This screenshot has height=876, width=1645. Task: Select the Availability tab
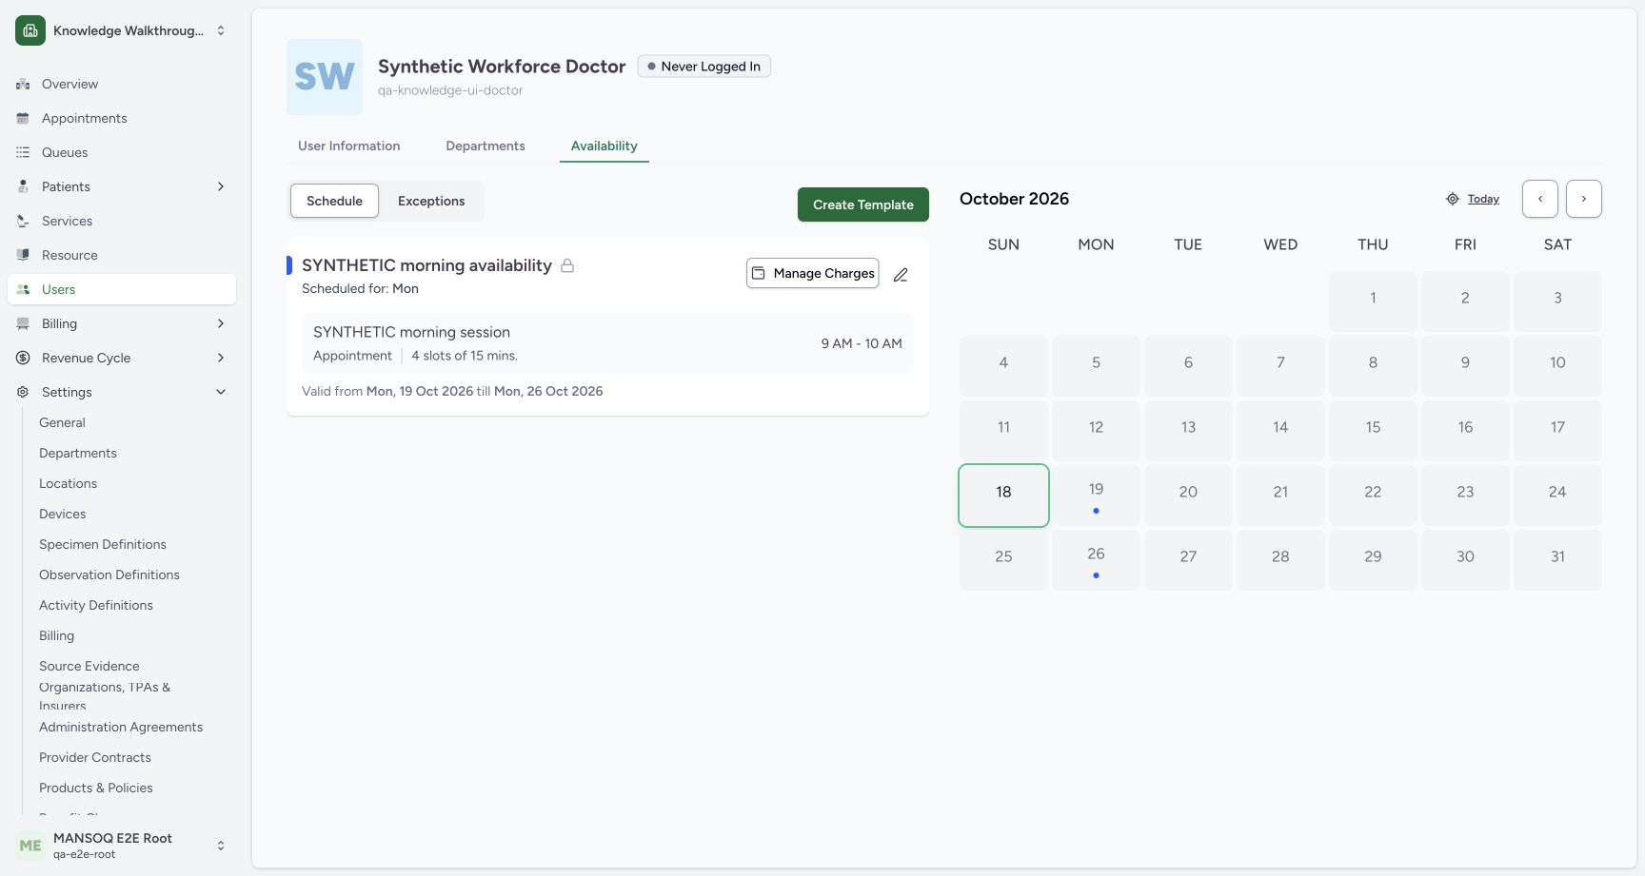click(x=604, y=146)
